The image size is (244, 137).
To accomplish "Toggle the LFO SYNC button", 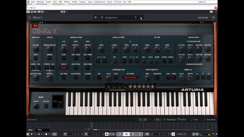I will [x=64, y=58].
